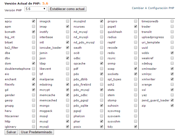Screen dimensions: 180x136
Task: Click the Usar Predeterminado button
Action: pos(36,132)
